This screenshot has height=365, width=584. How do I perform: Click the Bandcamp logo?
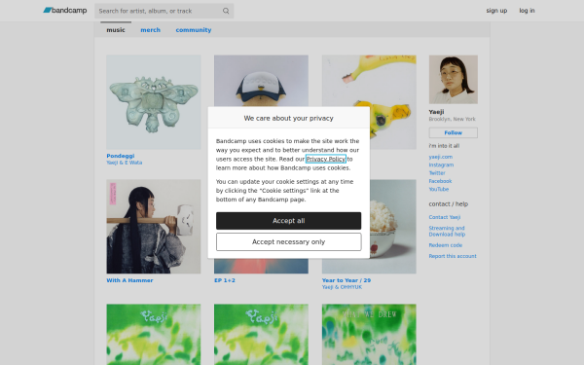point(65,11)
